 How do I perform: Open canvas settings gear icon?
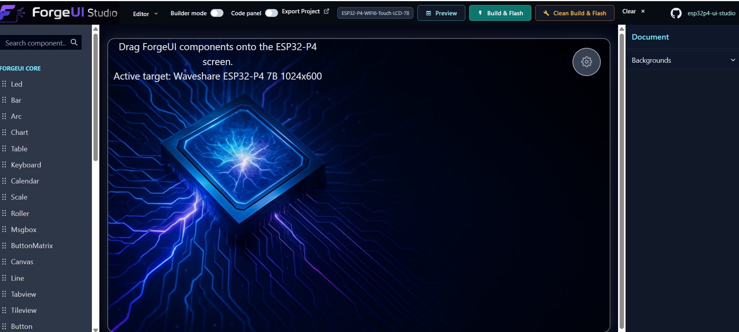tap(586, 62)
